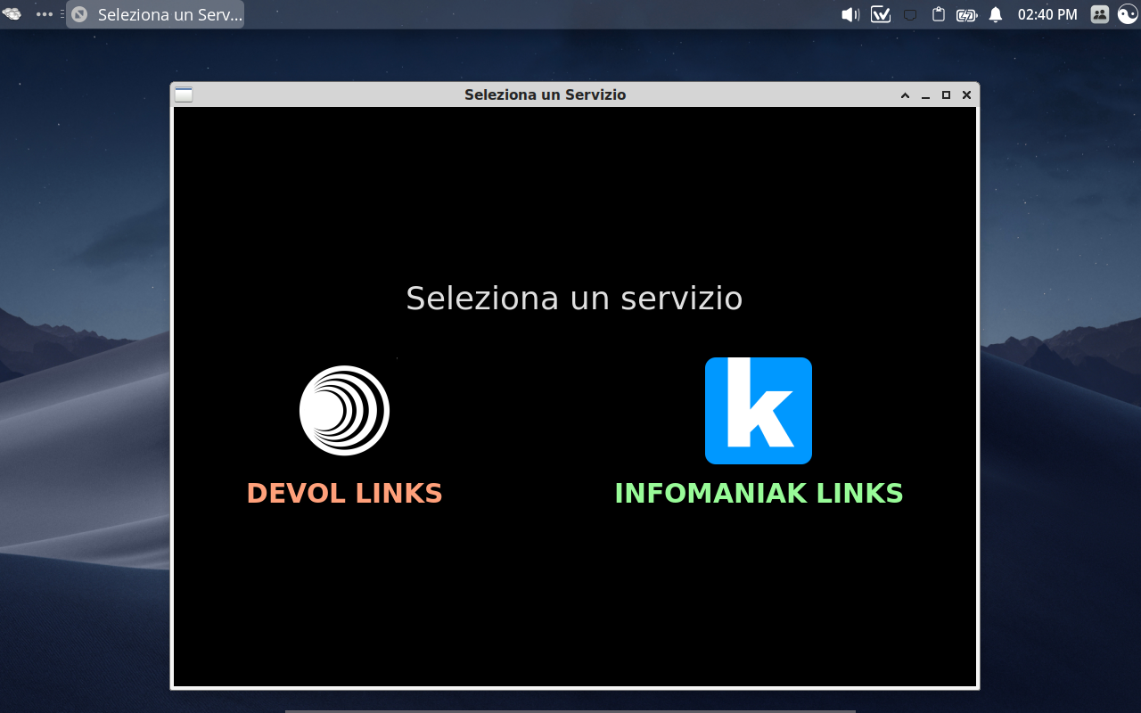Minimize the Seleziona un Servizio window

click(925, 95)
